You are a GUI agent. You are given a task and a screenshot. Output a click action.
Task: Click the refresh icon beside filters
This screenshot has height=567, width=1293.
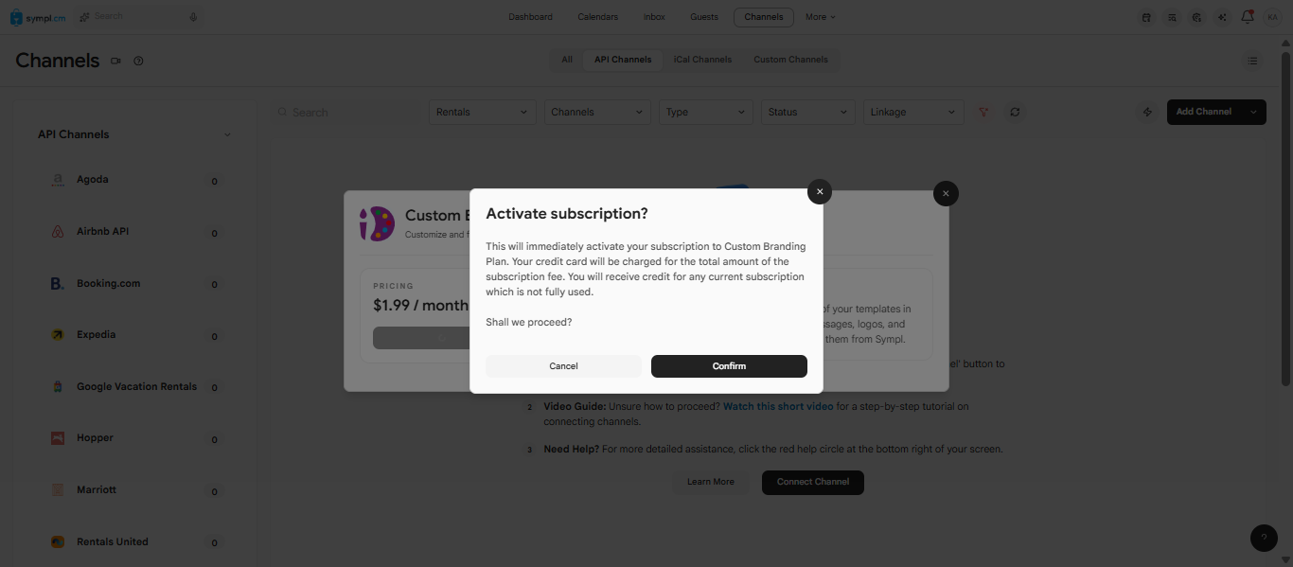1015,112
